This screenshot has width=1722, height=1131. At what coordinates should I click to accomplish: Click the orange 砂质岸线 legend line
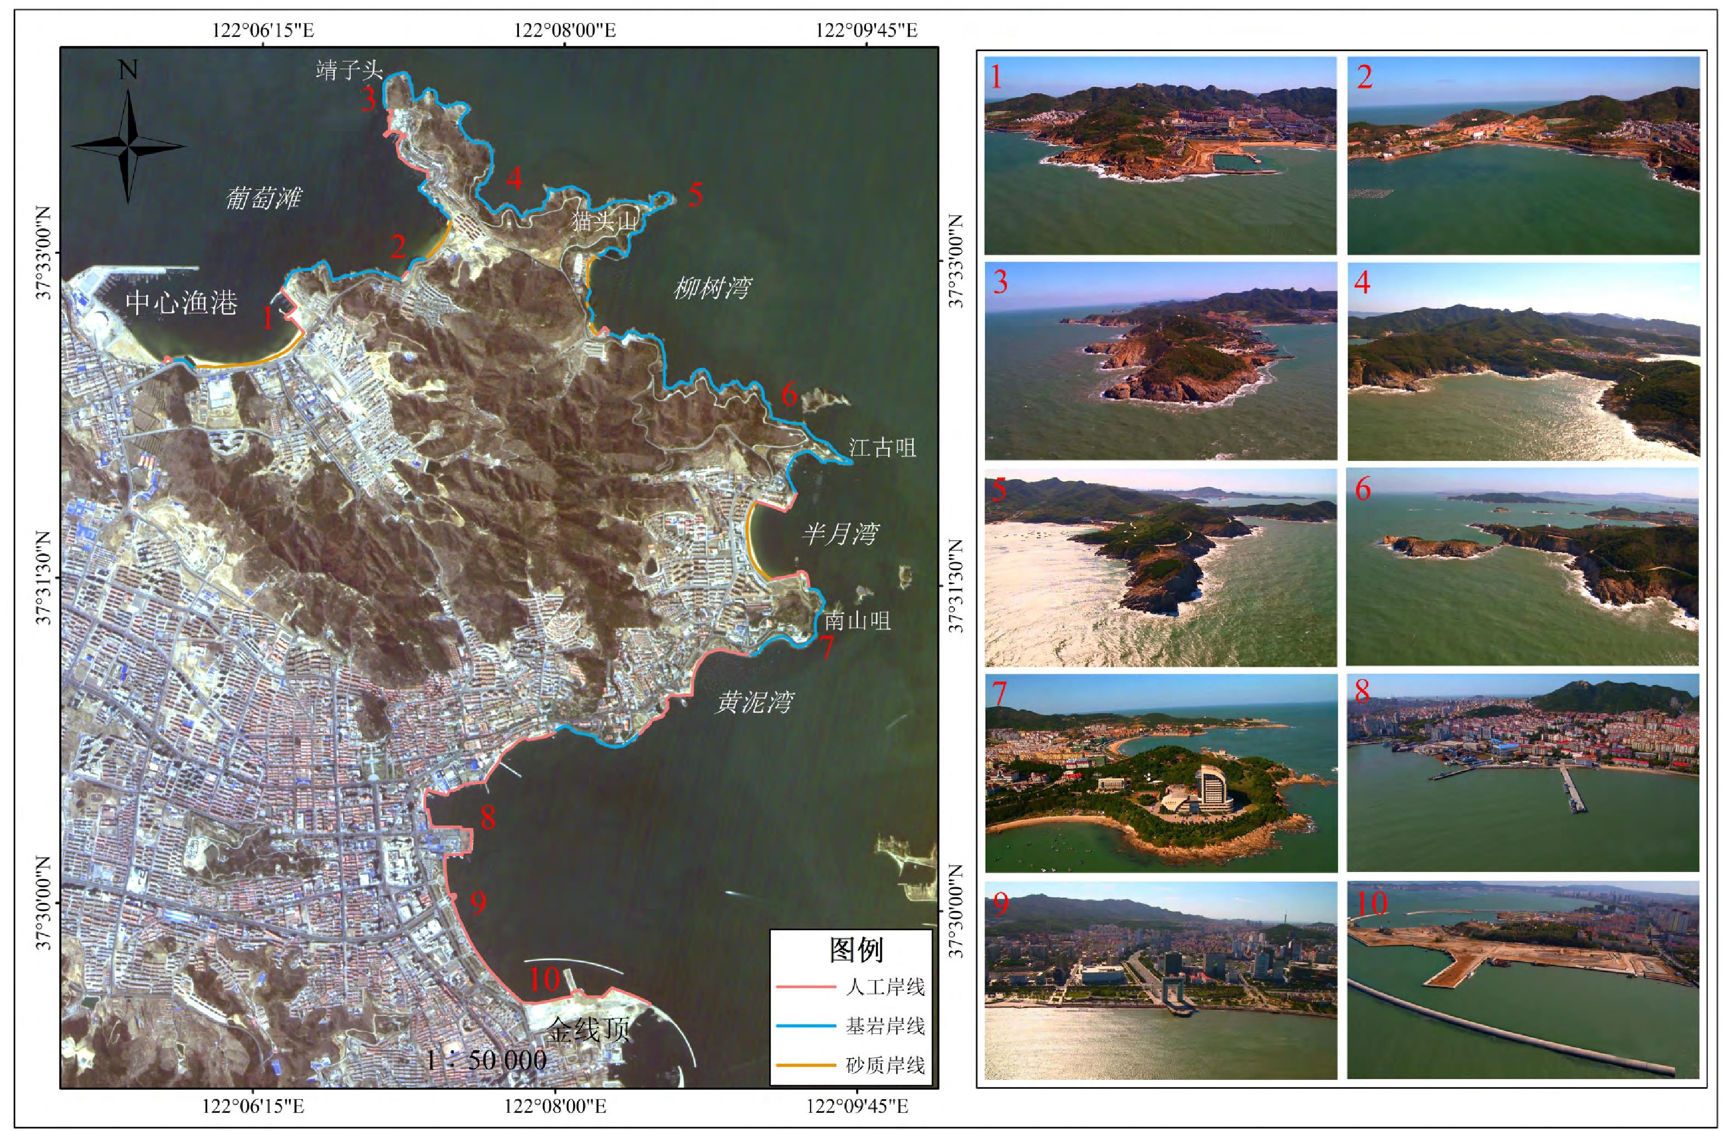[x=806, y=1065]
